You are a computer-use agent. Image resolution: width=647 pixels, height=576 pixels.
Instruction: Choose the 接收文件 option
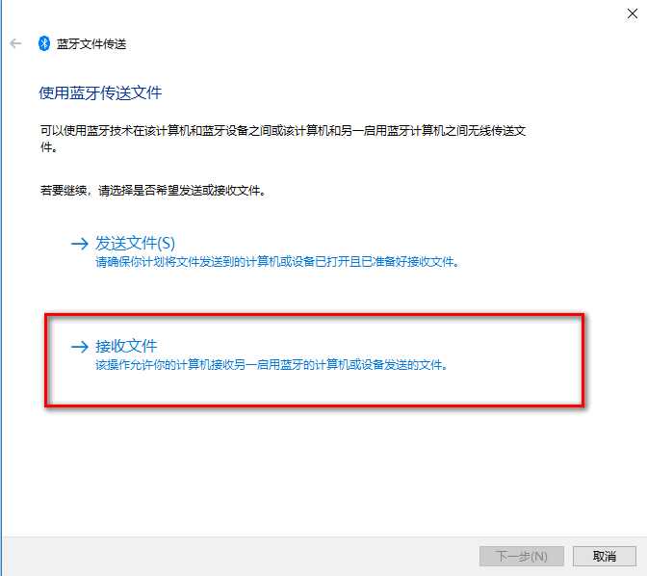(x=126, y=346)
